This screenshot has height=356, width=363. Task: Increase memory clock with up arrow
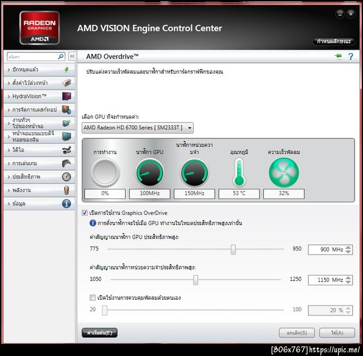click(348, 277)
